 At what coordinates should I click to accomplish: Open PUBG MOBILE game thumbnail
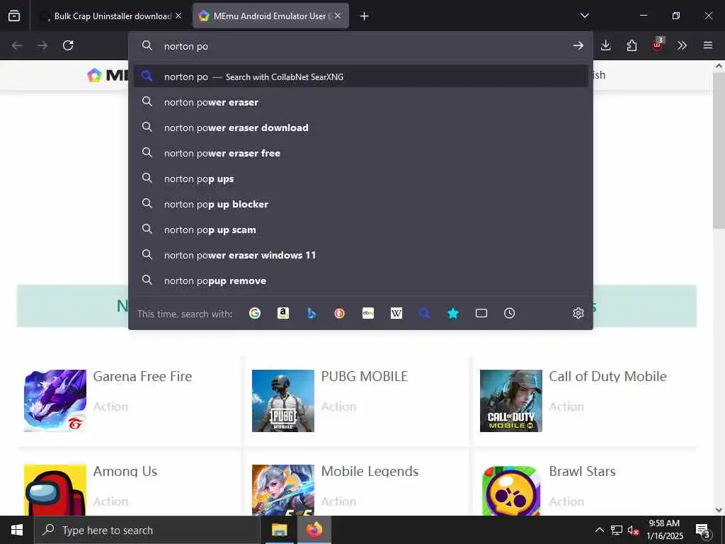283,401
